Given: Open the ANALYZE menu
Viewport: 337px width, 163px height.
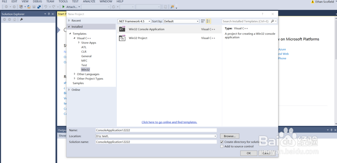Looking at the screenshot, I should [x=89, y=1].
